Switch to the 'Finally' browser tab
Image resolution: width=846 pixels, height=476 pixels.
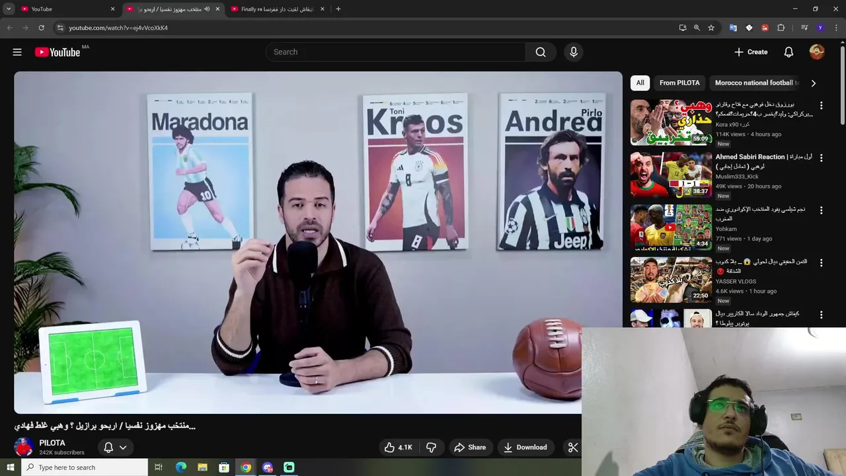tap(276, 9)
